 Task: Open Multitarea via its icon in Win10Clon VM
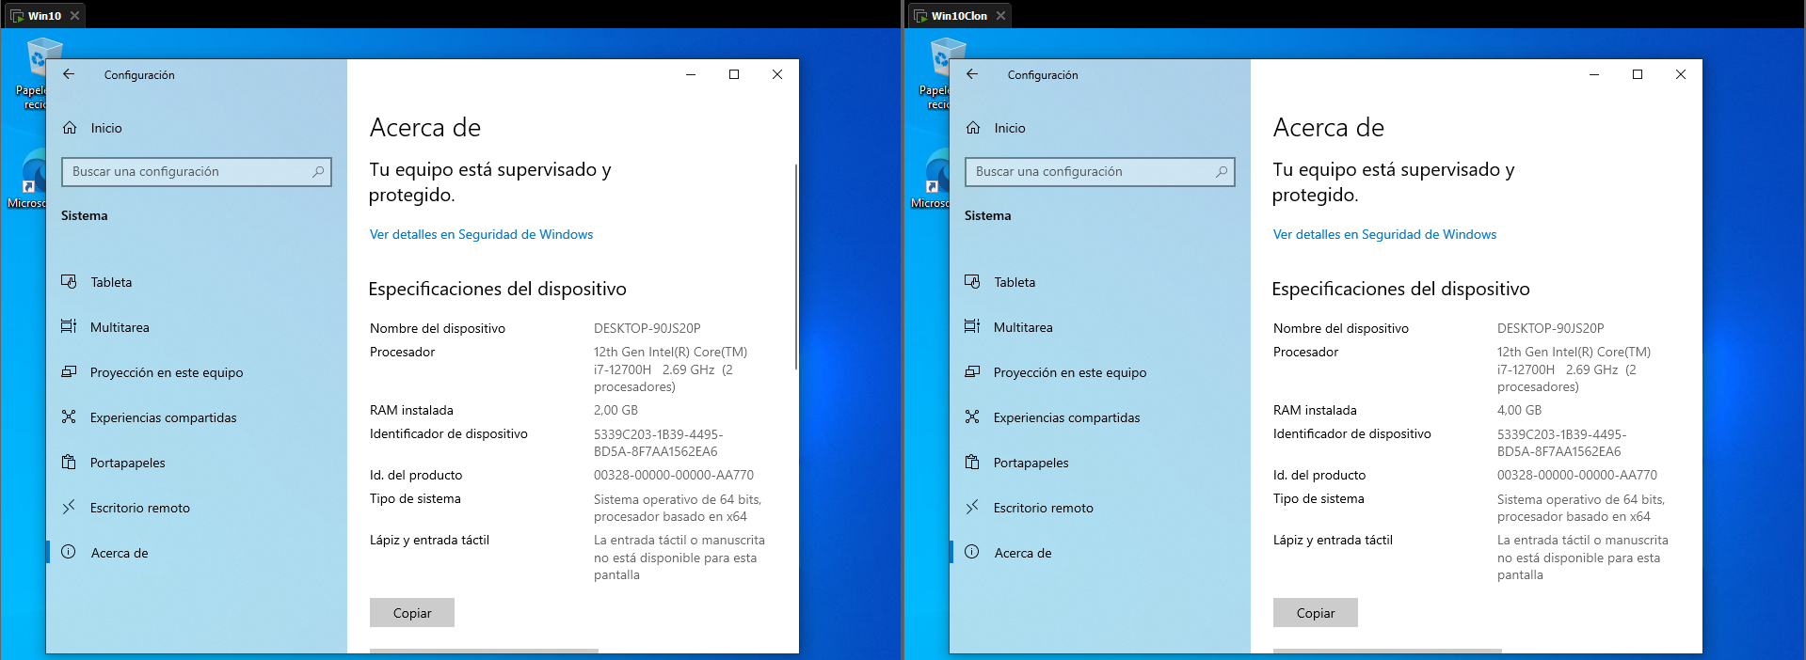pyautogui.click(x=972, y=327)
